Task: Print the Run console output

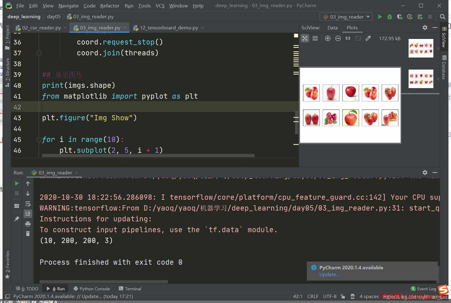Action: [28, 224]
